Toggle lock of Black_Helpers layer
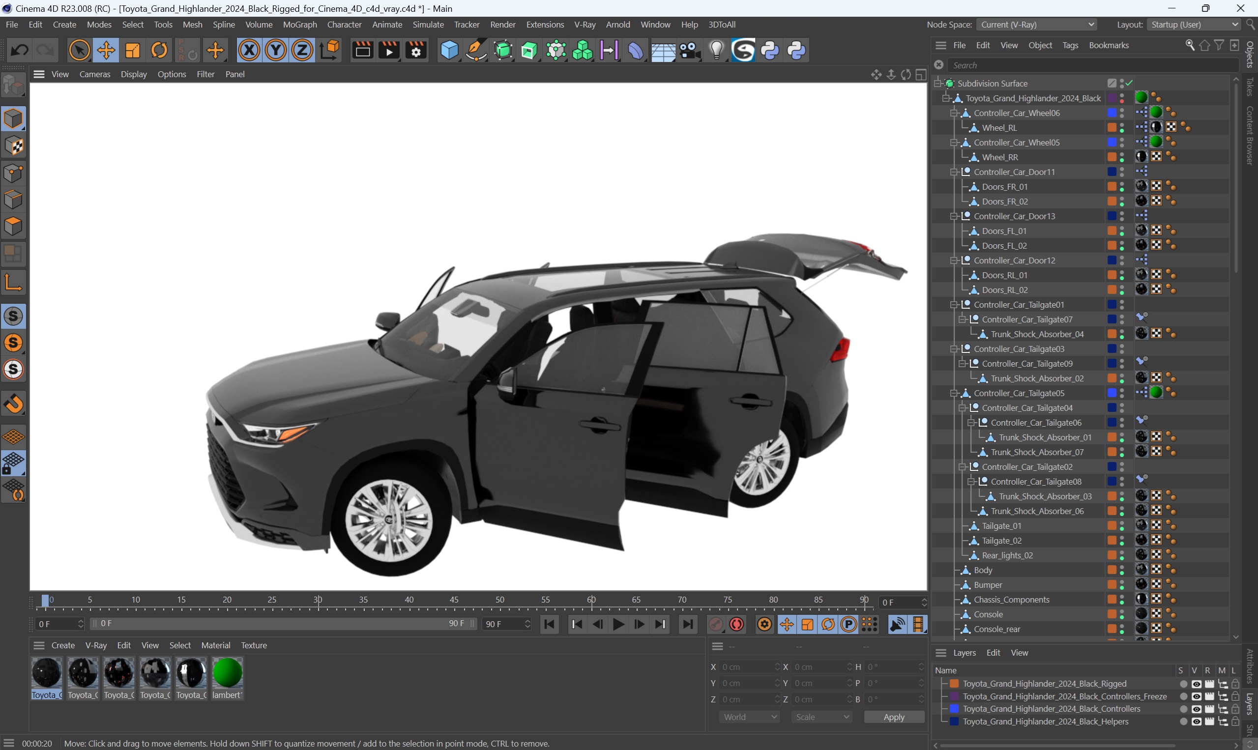The width and height of the screenshot is (1258, 750). coord(1235,721)
